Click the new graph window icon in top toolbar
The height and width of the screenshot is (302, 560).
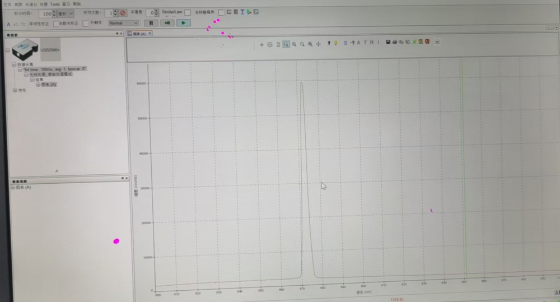pyautogui.click(x=229, y=12)
